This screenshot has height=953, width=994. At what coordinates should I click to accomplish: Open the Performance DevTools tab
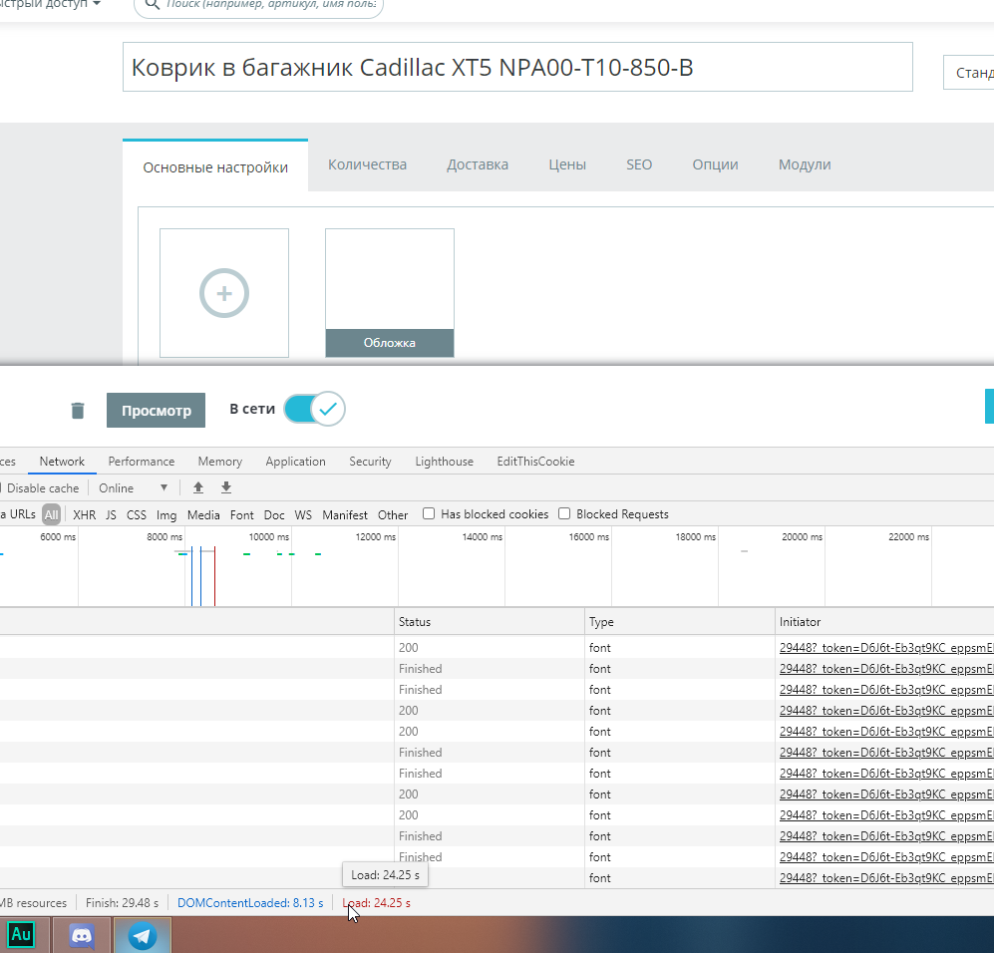click(142, 462)
